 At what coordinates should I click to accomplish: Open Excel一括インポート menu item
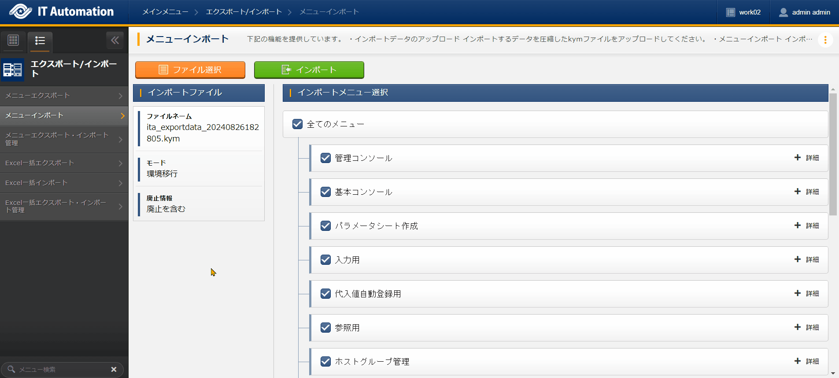[x=64, y=183]
